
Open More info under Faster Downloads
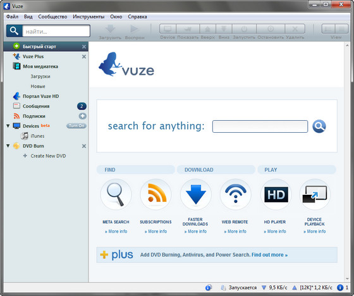195,231
